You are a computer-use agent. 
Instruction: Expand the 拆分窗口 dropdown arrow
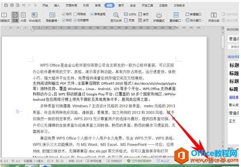tap(203, 20)
